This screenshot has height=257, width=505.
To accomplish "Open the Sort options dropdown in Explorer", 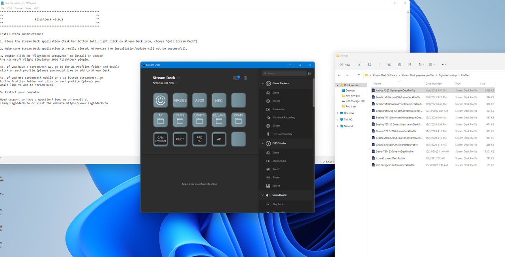I will 421,65.
